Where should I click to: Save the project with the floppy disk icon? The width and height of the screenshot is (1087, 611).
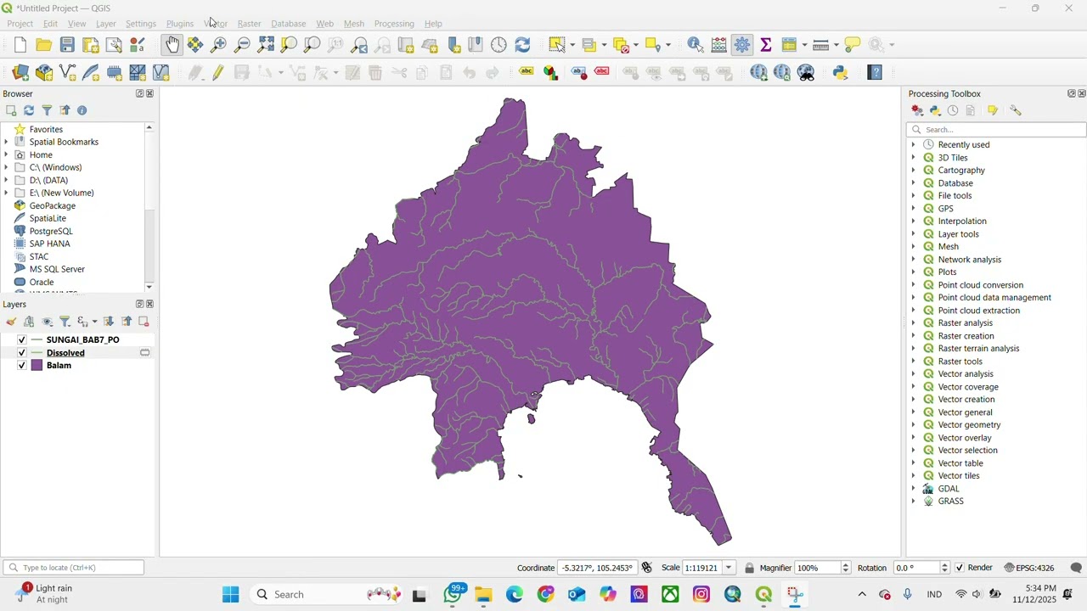point(67,45)
